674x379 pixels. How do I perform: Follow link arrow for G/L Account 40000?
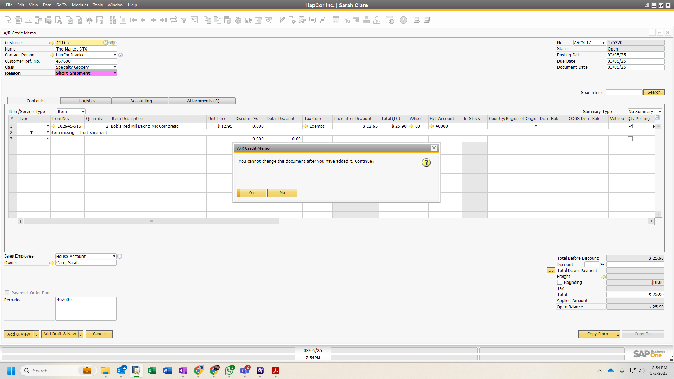click(x=431, y=126)
